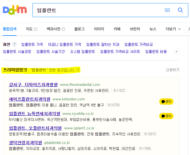Expand the 더보기 dropdown
This screenshot has height=155, width=190.
point(173,29)
